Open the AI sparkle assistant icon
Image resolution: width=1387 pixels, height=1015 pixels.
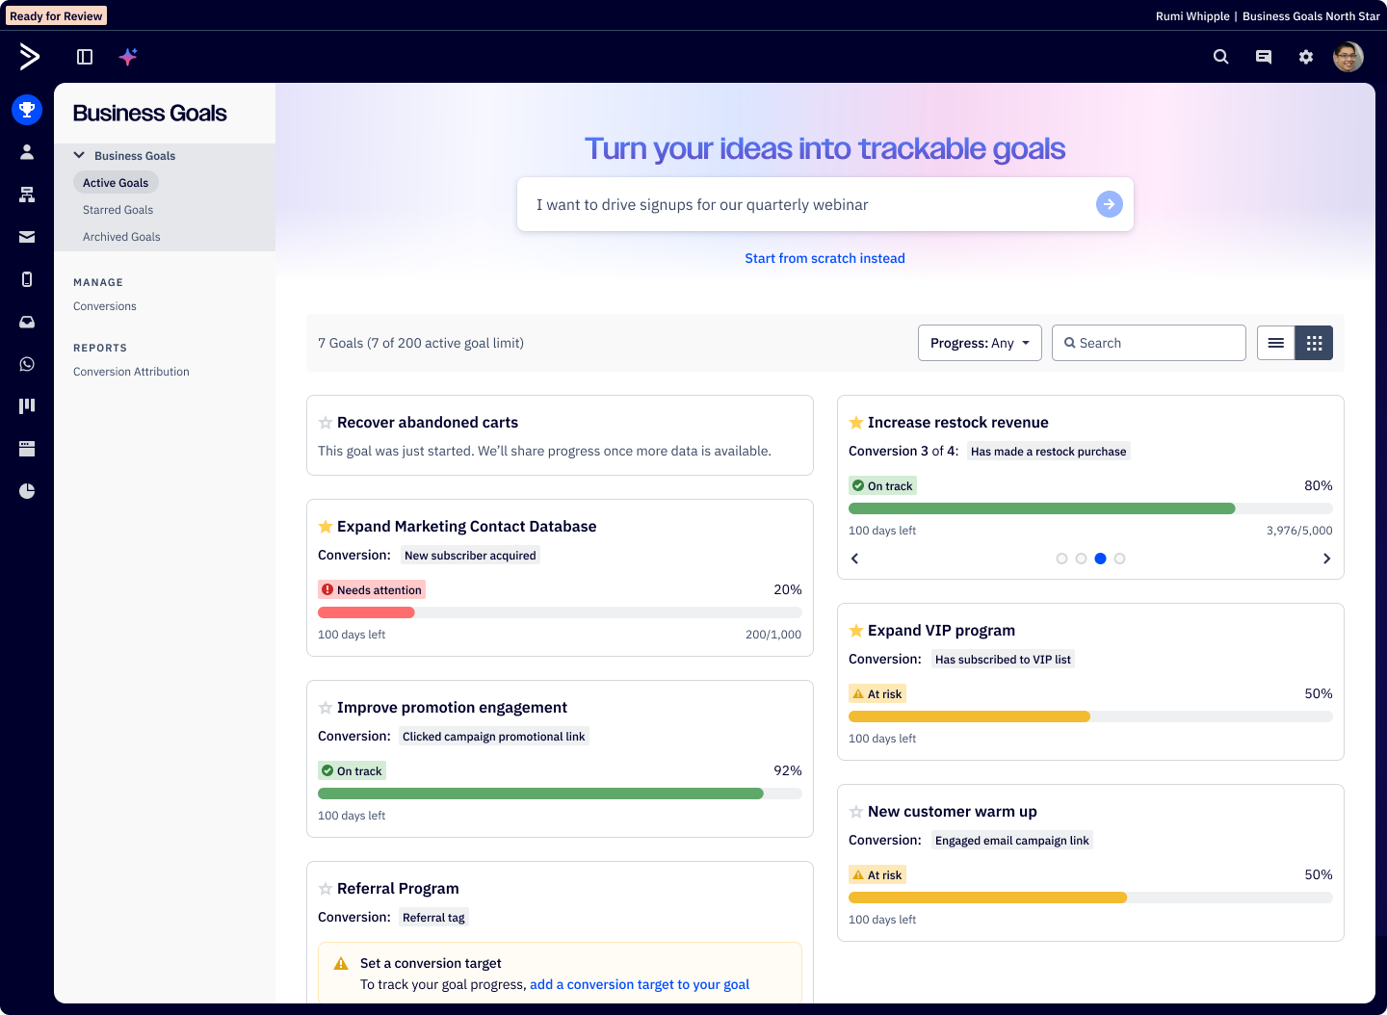128,57
